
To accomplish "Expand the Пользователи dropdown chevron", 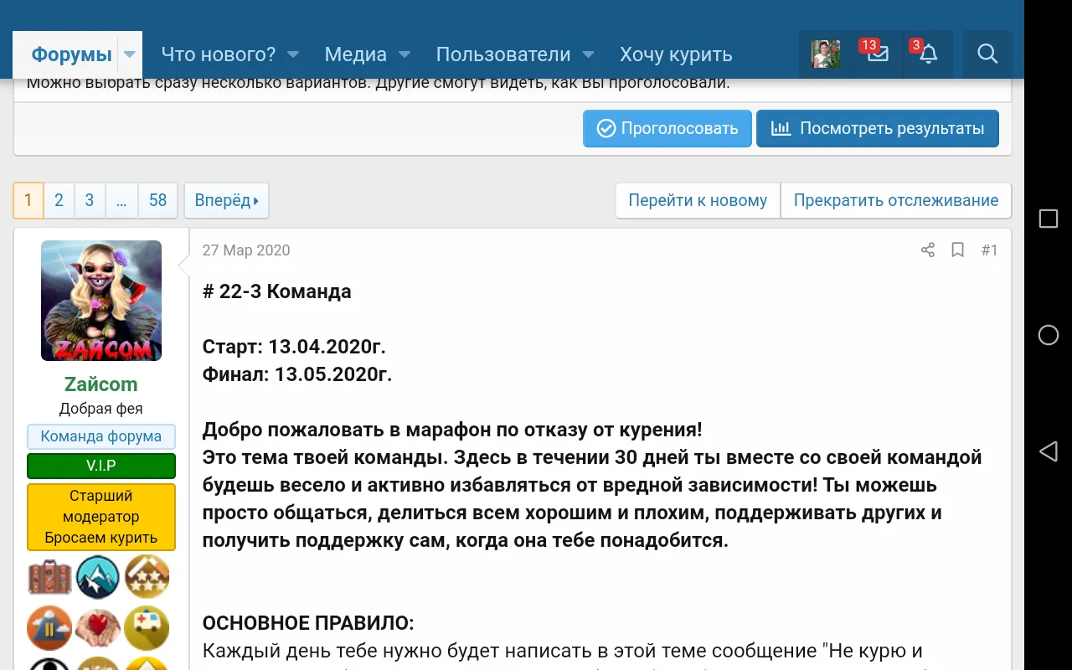I will (x=589, y=54).
